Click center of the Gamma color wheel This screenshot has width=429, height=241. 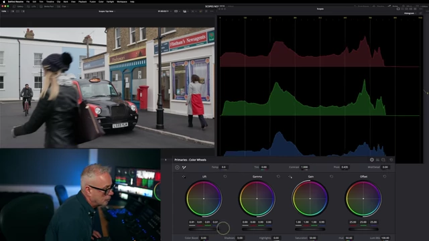click(257, 199)
